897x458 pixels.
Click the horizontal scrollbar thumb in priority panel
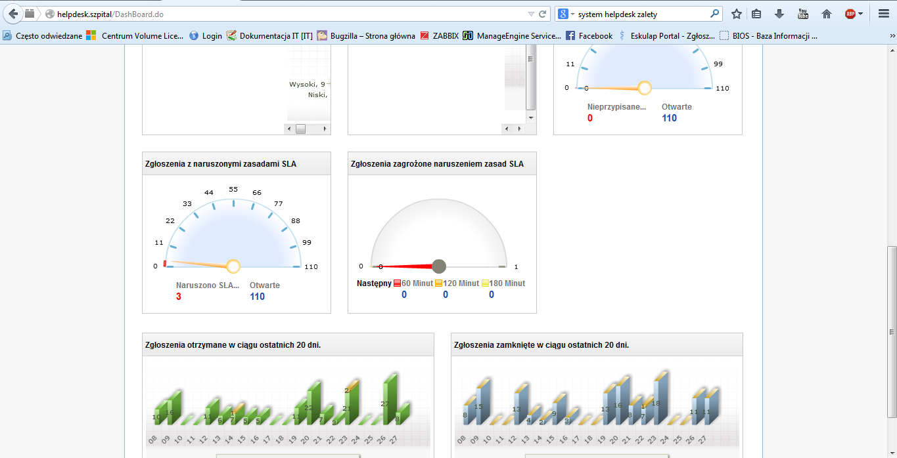point(301,129)
